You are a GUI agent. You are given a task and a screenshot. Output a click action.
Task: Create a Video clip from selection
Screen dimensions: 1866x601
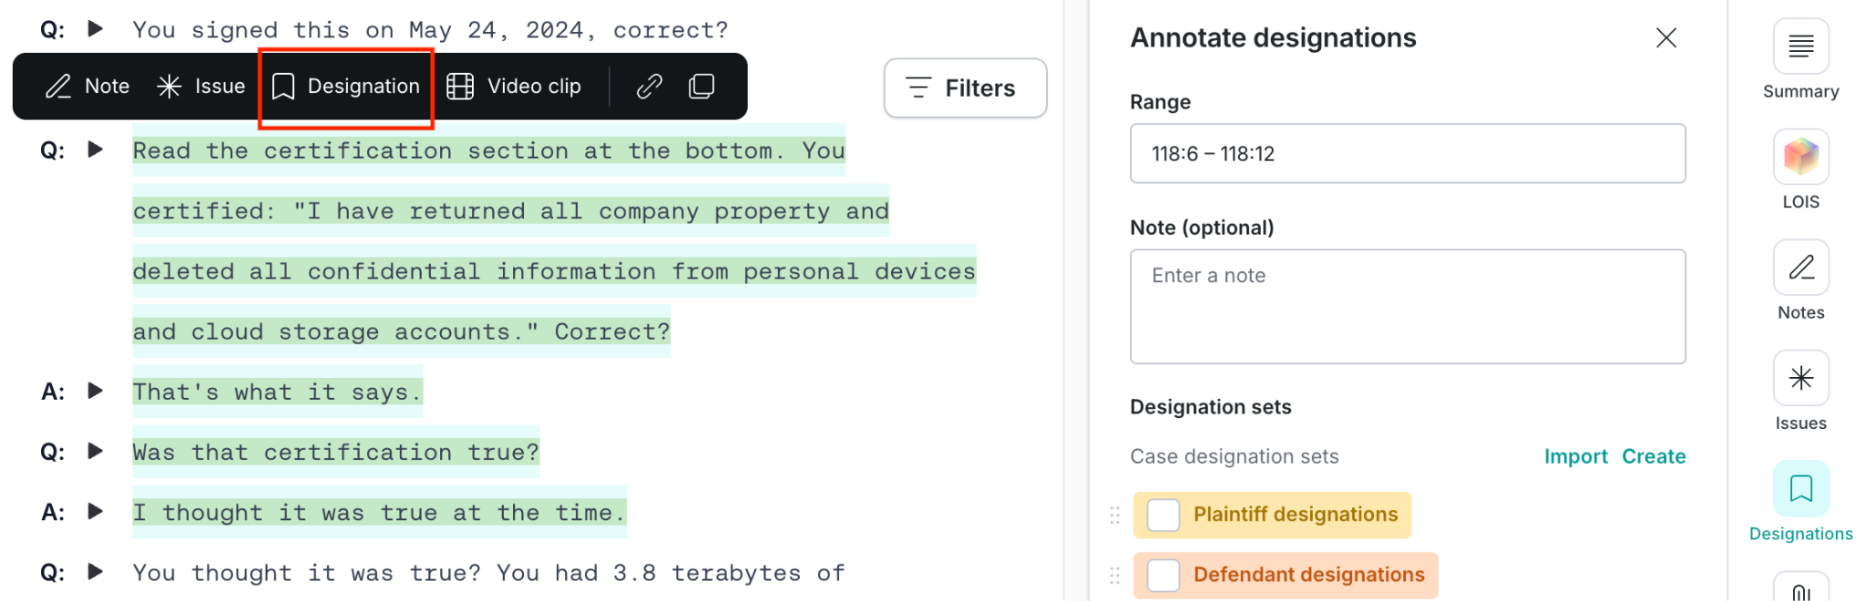[514, 87]
